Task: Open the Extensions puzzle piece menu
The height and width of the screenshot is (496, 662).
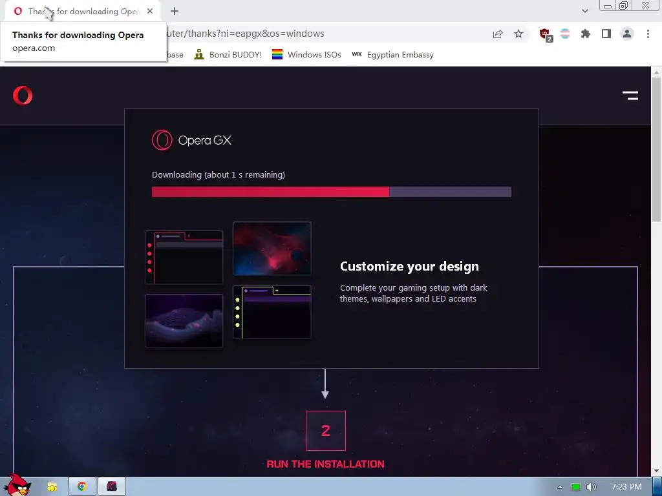Action: 586,34
